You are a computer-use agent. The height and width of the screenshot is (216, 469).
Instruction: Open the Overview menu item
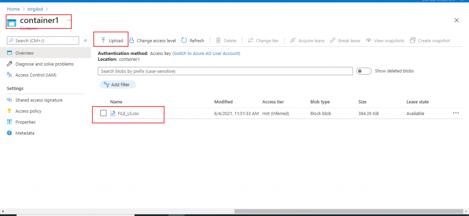(x=25, y=53)
